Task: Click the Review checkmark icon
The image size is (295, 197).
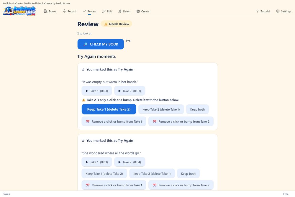Action: pyautogui.click(x=84, y=11)
